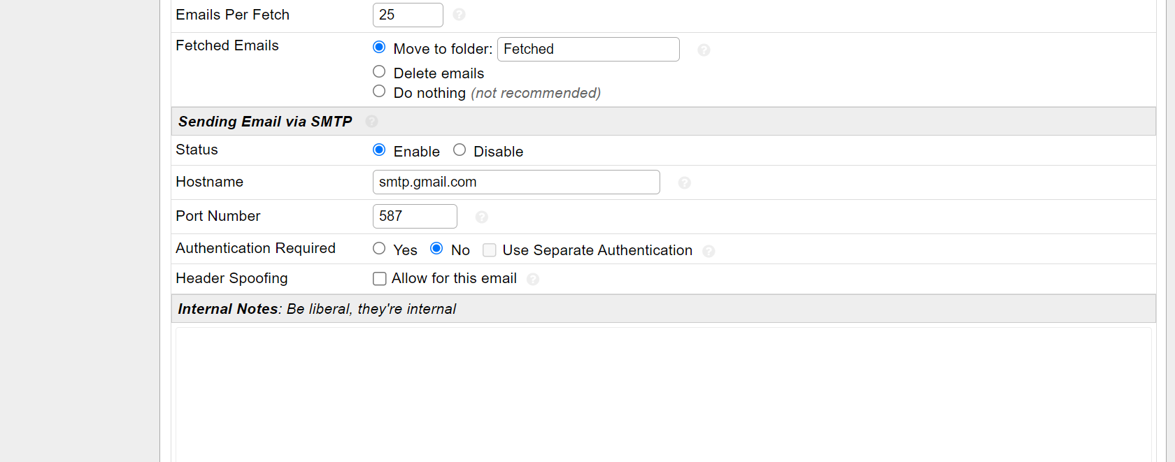Select Disable for SMTP status
The image size is (1175, 462).
[460, 150]
